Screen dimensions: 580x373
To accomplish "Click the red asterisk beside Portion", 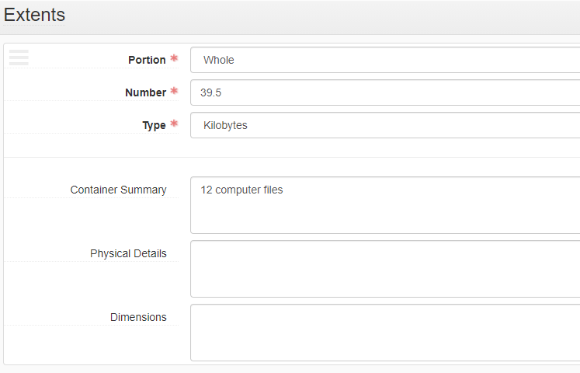I will coord(174,59).
